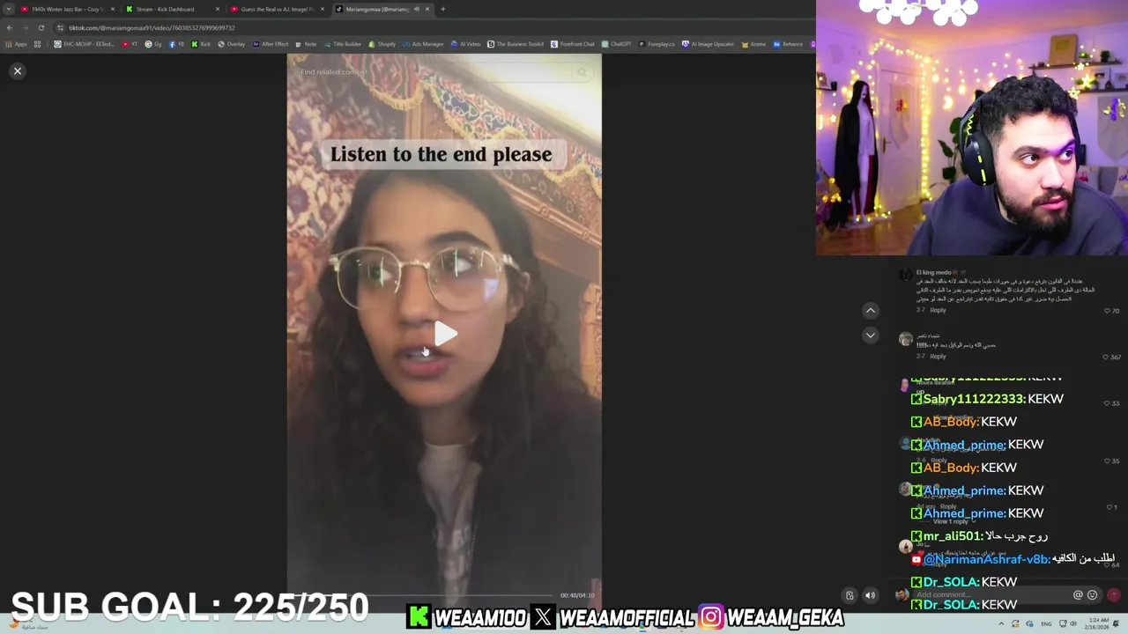Screen dimensions: 1128x634
Task: Open a new browser tab
Action: pyautogui.click(x=442, y=9)
